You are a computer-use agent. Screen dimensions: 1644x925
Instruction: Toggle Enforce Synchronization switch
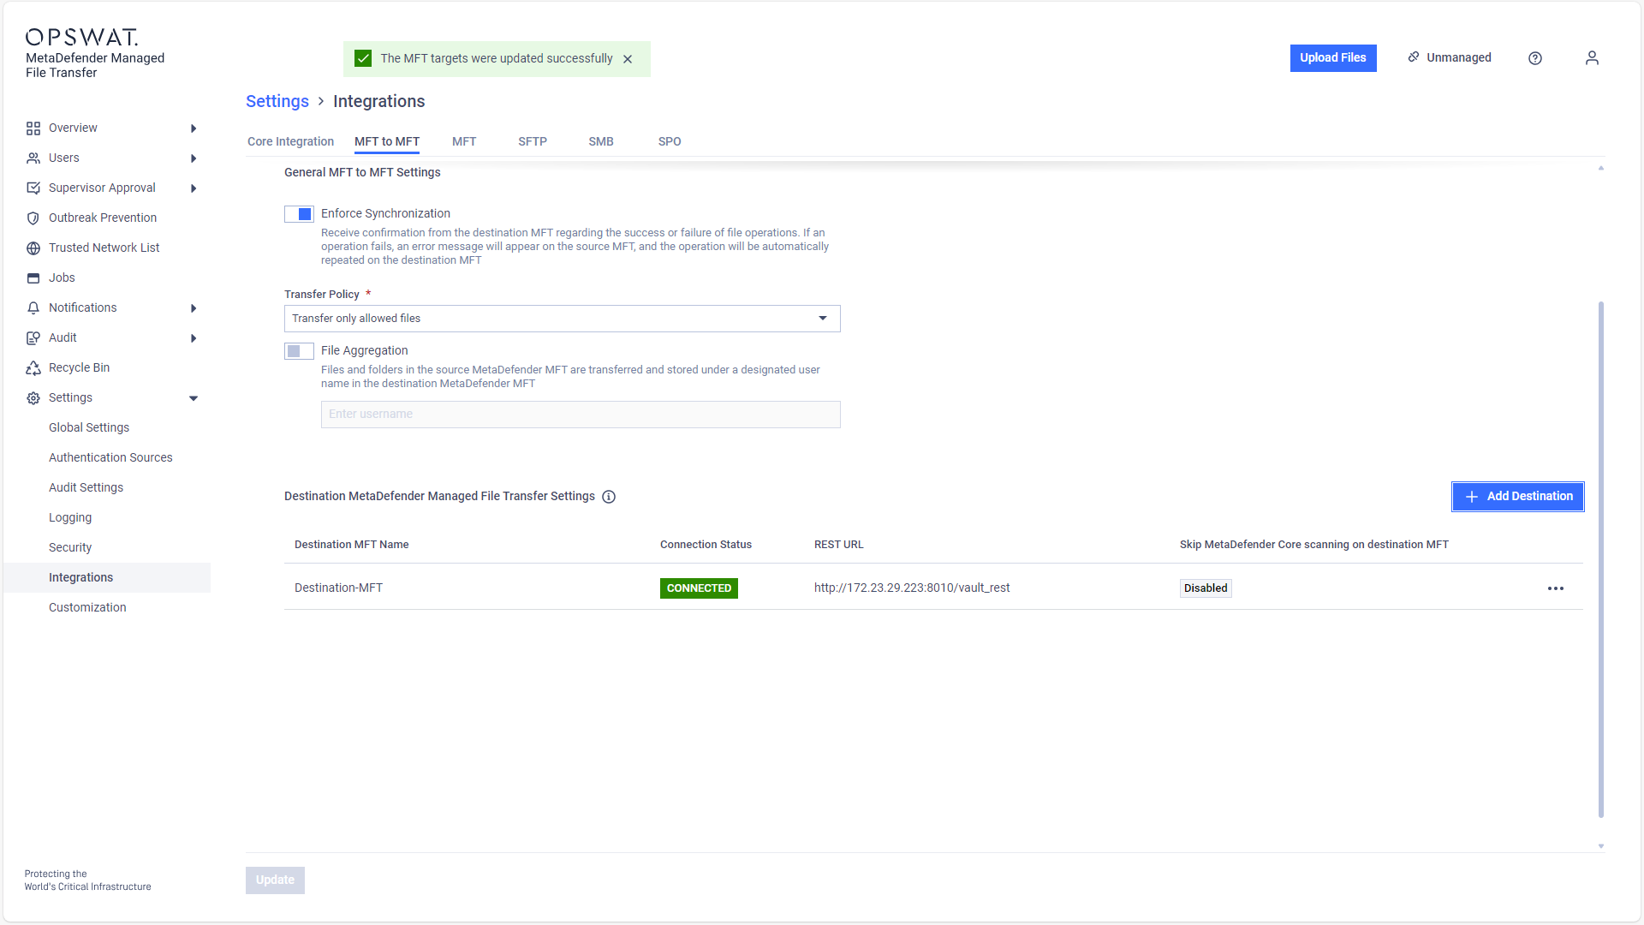point(299,214)
